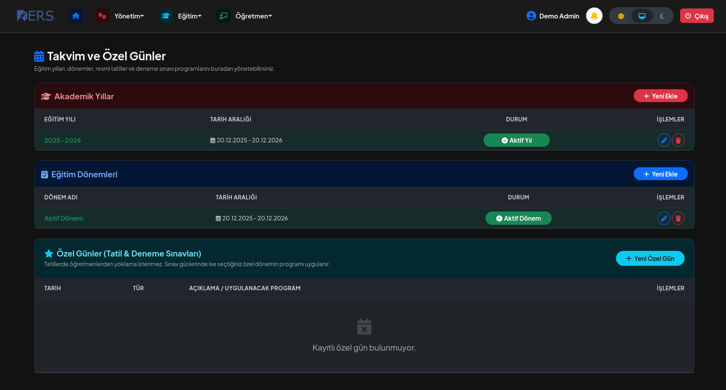Switch to dark theme moon toggle
The height and width of the screenshot is (390, 726).
click(662, 16)
